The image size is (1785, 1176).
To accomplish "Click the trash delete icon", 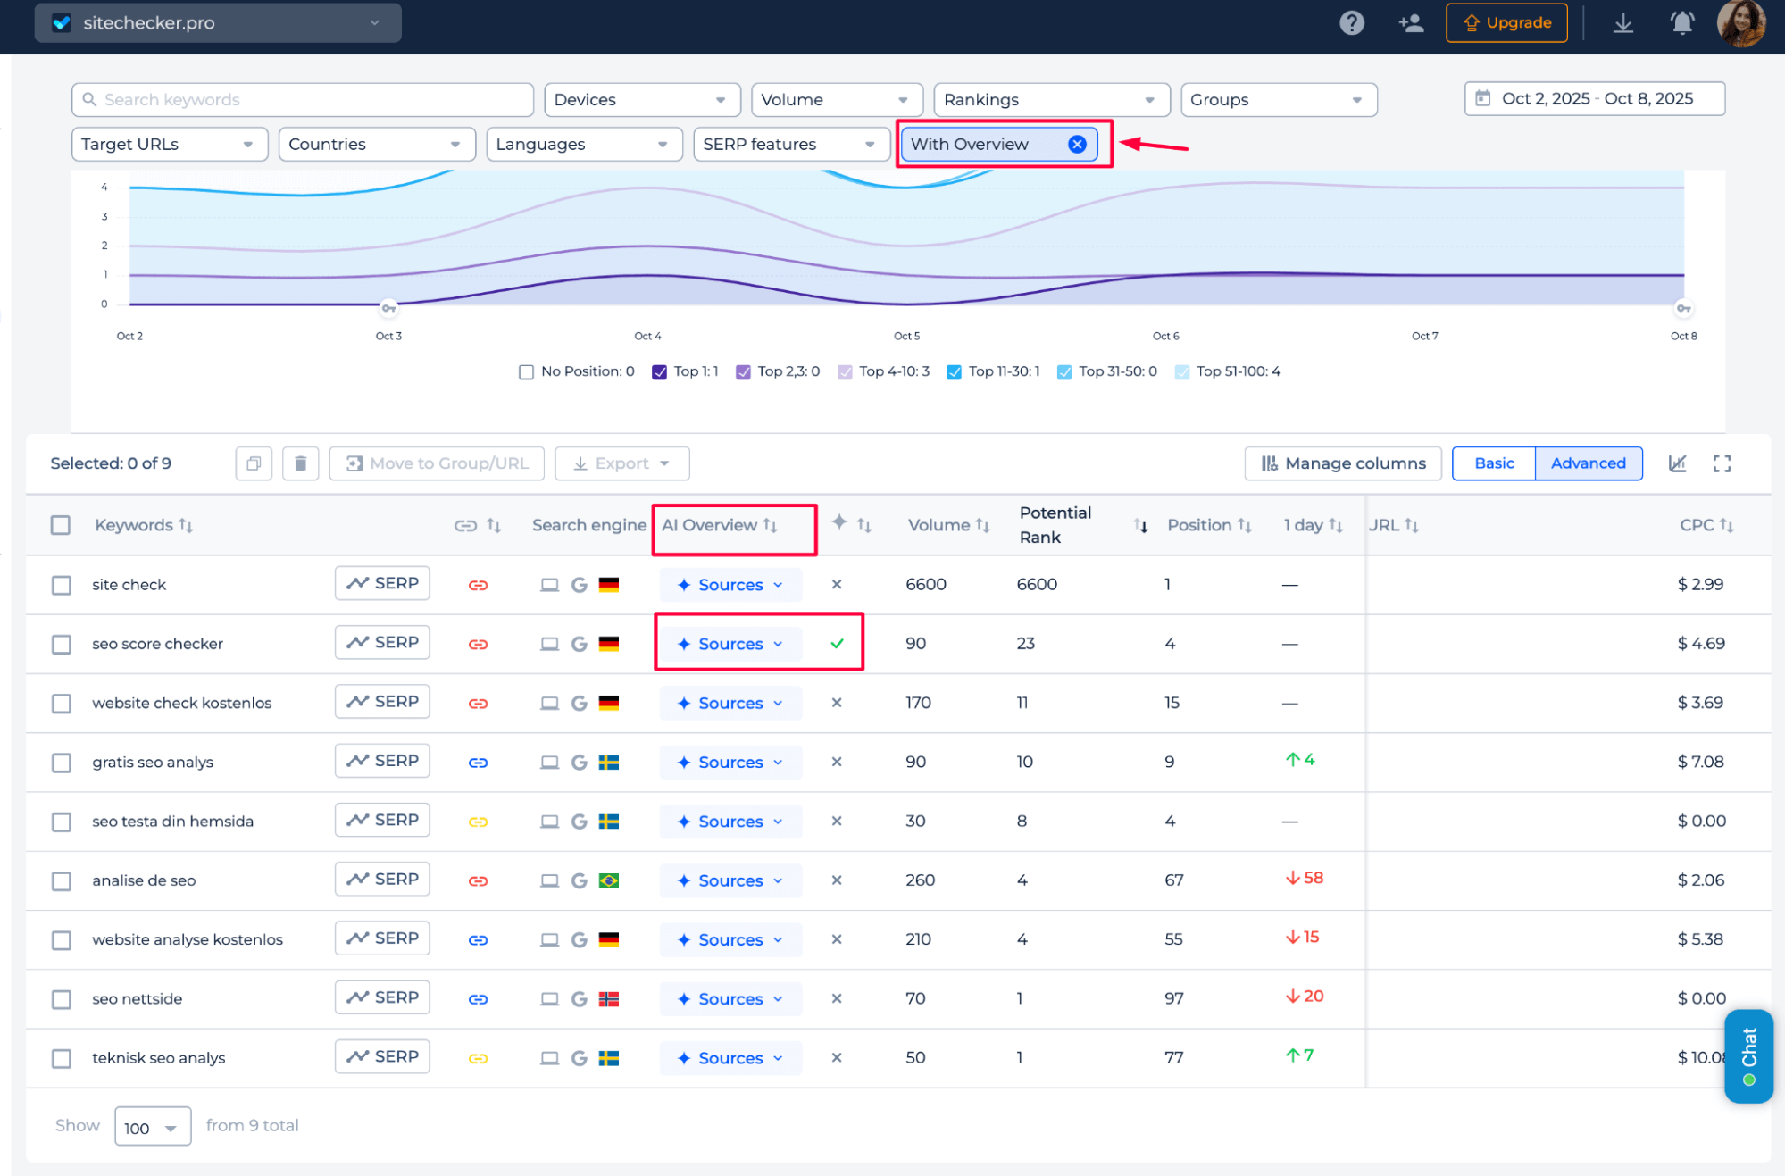I will 300,463.
